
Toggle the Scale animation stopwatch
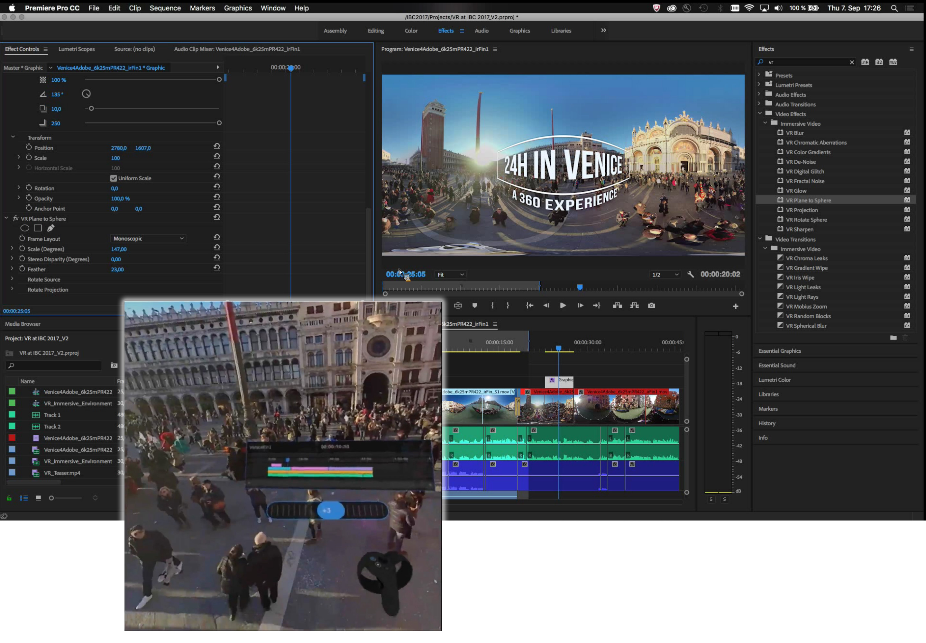pos(29,157)
